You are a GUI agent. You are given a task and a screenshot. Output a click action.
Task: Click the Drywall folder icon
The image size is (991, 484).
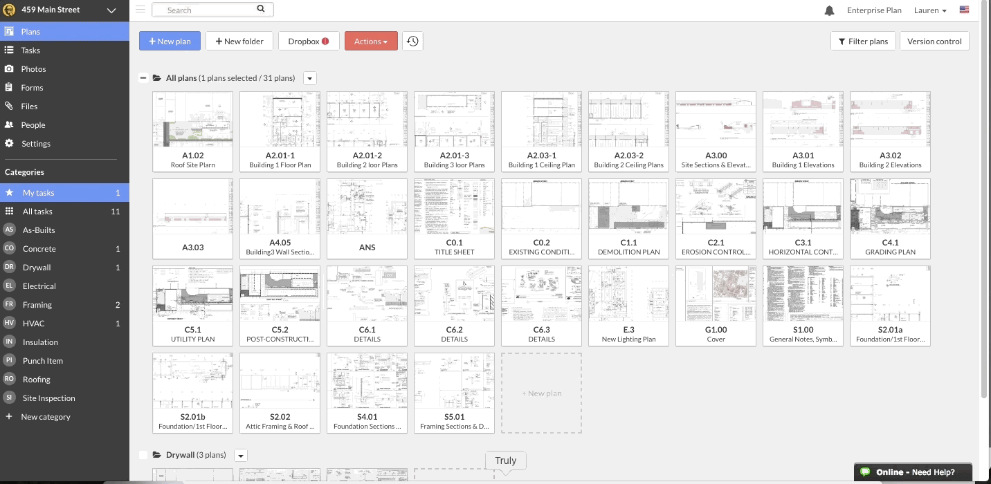[157, 455]
